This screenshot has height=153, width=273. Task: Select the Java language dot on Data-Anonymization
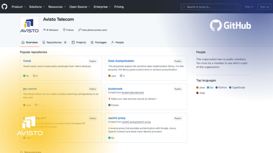(x=109, y=76)
